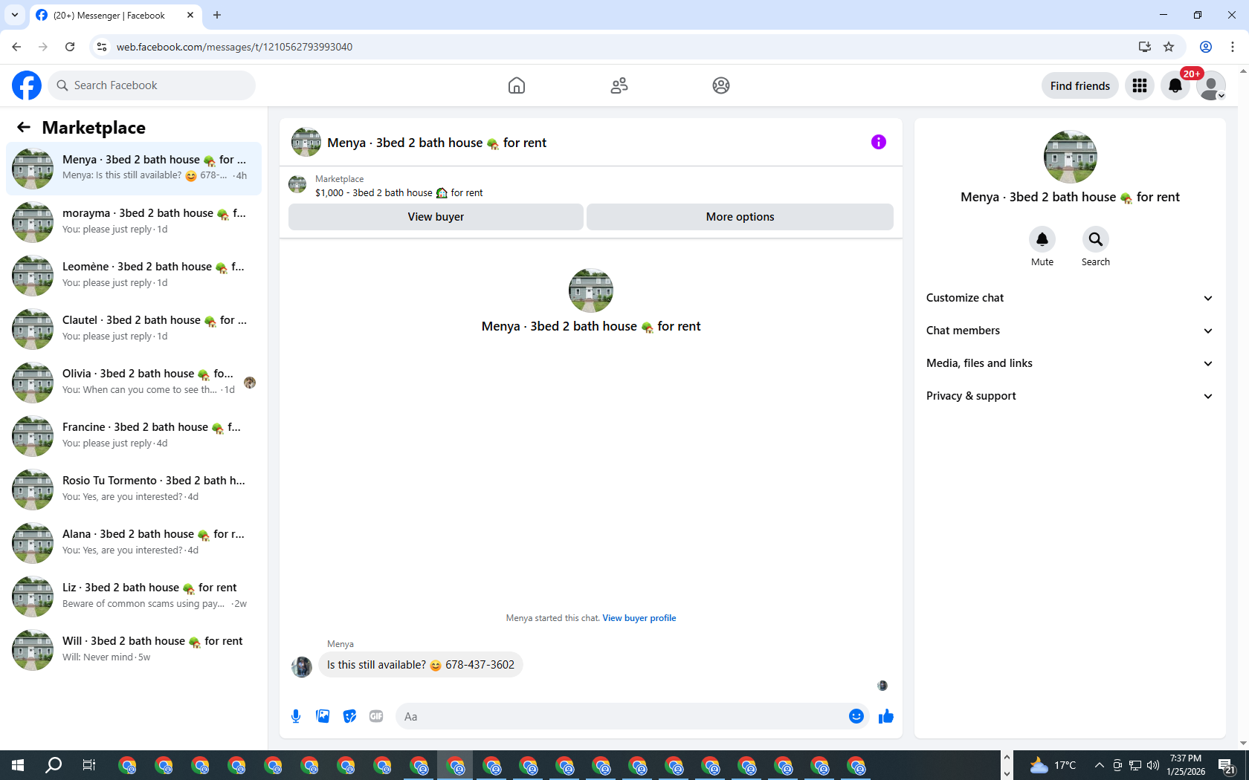Screen dimensions: 1249x780
Task: Choose a GIF icon
Action: (x=376, y=716)
